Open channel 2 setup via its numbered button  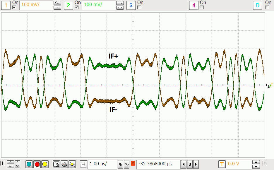pos(68,5)
